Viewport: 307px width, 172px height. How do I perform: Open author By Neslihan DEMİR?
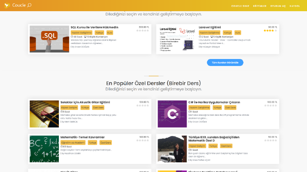(x=71, y=153)
